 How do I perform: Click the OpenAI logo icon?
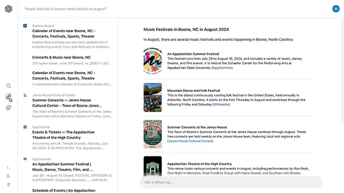coord(9,9)
